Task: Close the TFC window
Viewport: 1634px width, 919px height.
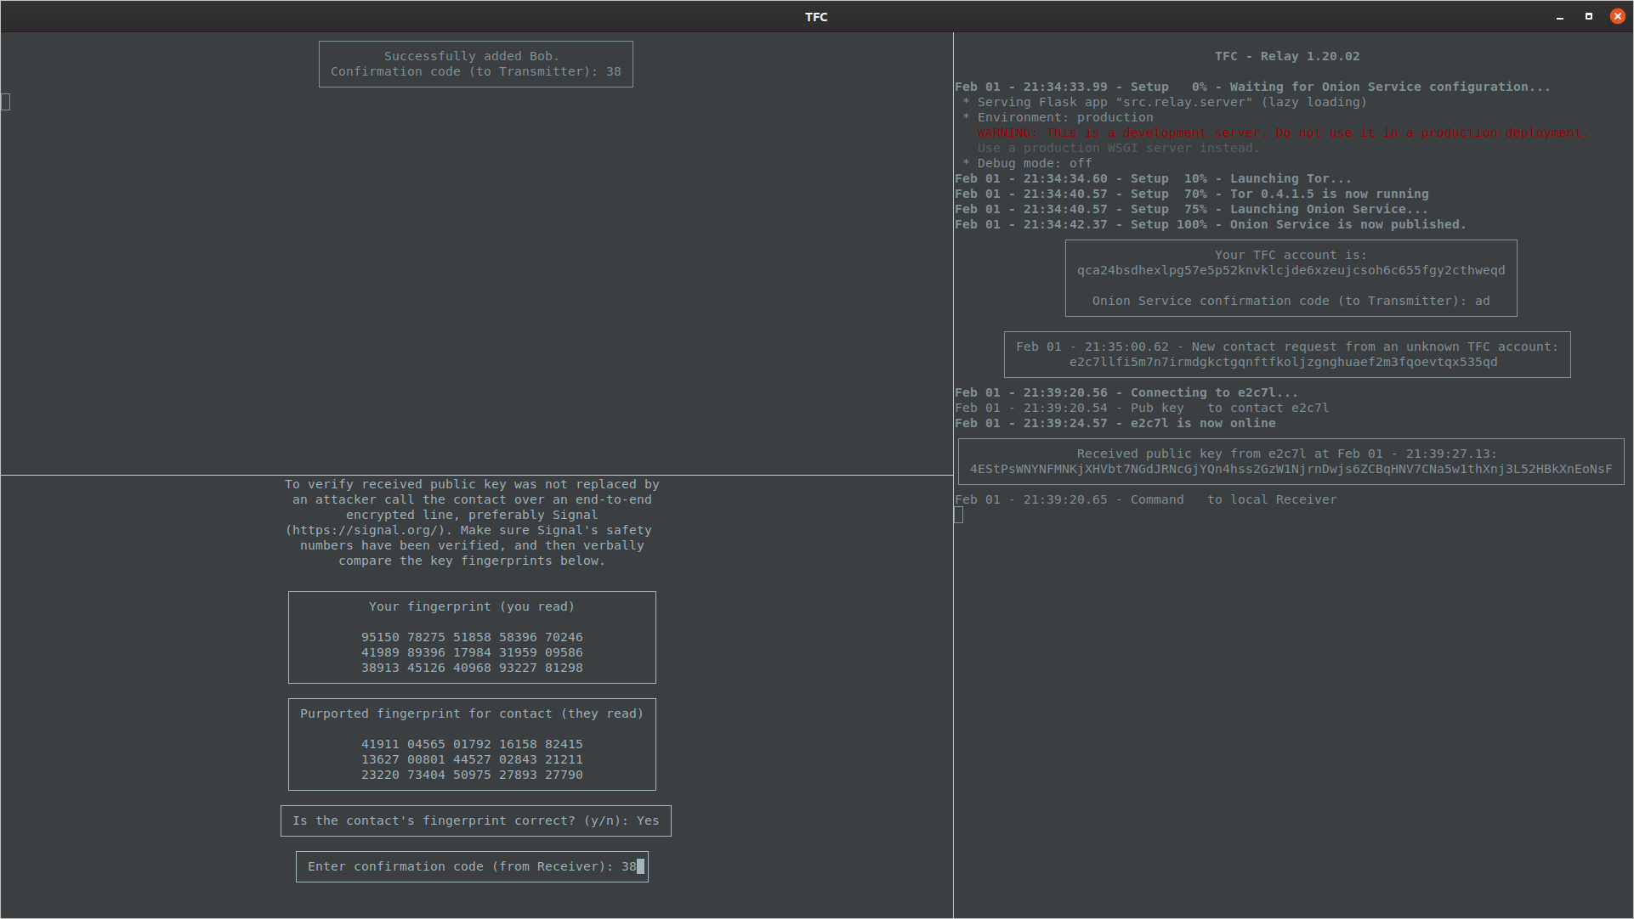Action: pyautogui.click(x=1617, y=17)
